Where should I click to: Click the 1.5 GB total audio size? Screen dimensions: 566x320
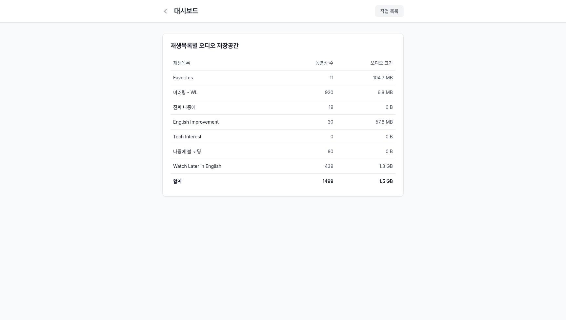click(386, 181)
